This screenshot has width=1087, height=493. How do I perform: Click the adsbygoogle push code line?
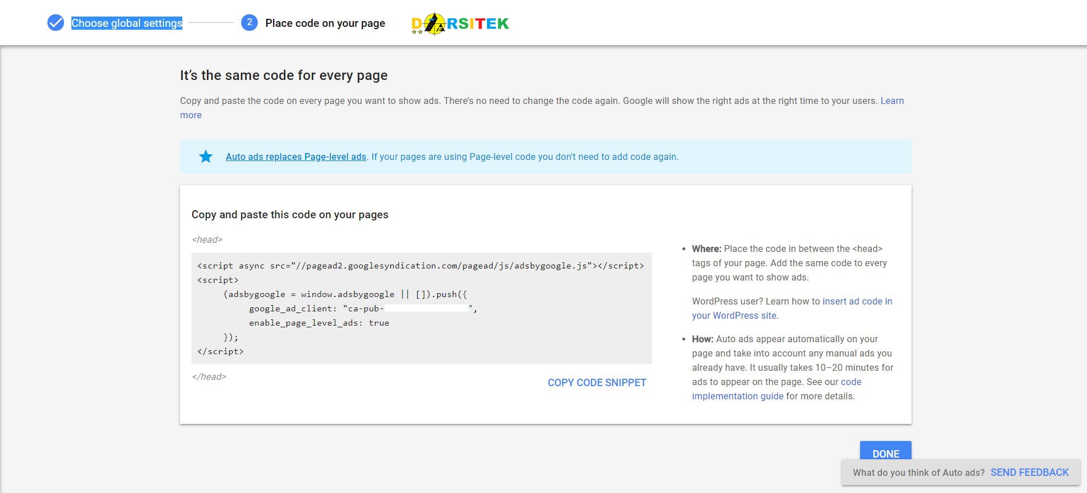(x=345, y=294)
